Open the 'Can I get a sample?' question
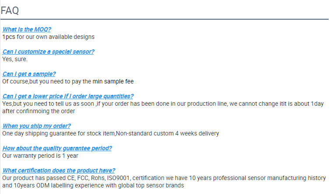The height and width of the screenshot is (194, 330). tap(29, 74)
